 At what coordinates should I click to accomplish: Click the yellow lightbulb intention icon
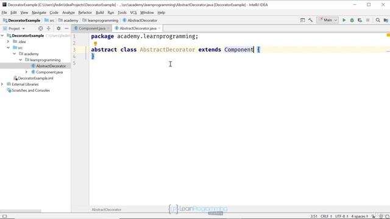point(95,44)
